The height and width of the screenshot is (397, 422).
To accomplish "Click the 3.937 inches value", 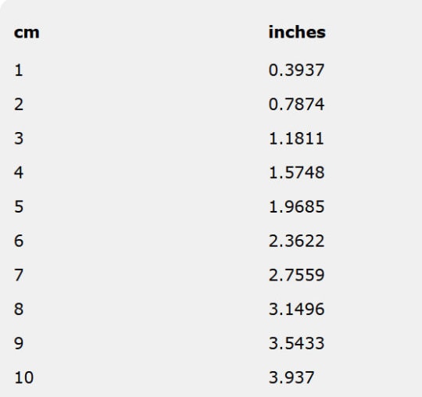I will pyautogui.click(x=291, y=377).
